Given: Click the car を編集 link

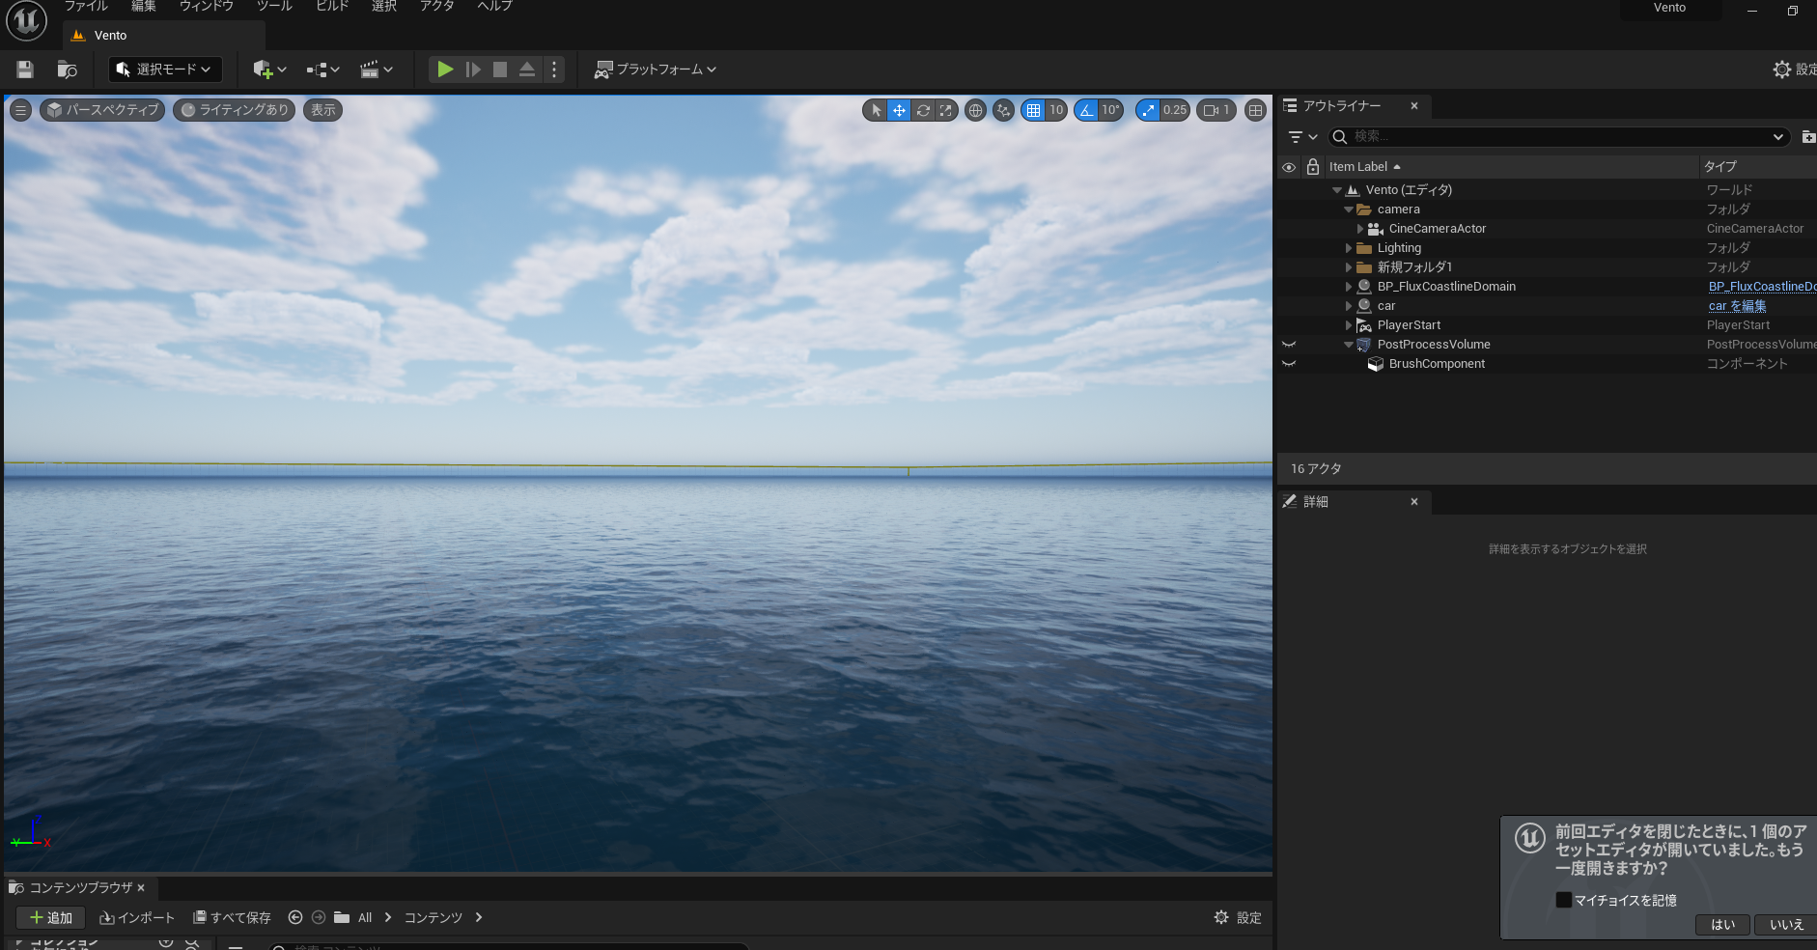Looking at the screenshot, I should [x=1737, y=306].
